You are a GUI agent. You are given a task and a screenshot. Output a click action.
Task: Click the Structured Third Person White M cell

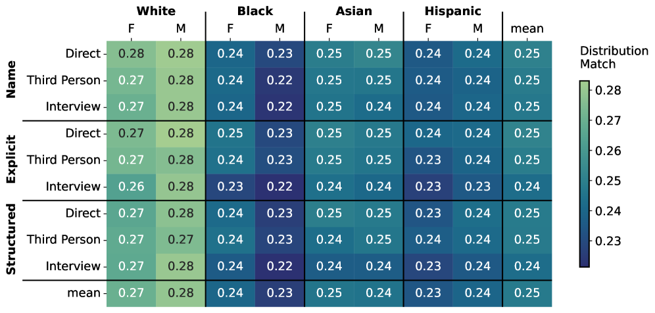pyautogui.click(x=180, y=240)
